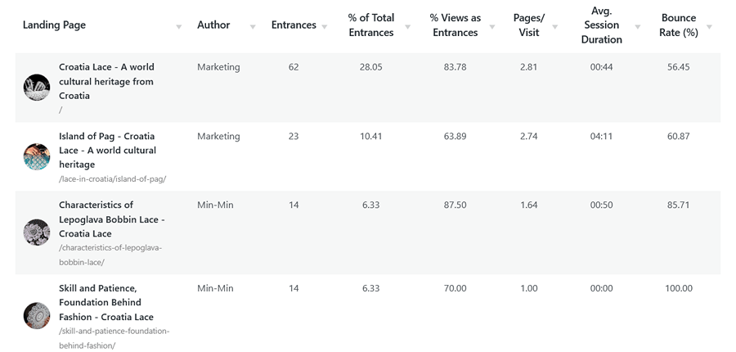Click the Author column header
Viewport: 736px width, 352px height.
pos(213,25)
